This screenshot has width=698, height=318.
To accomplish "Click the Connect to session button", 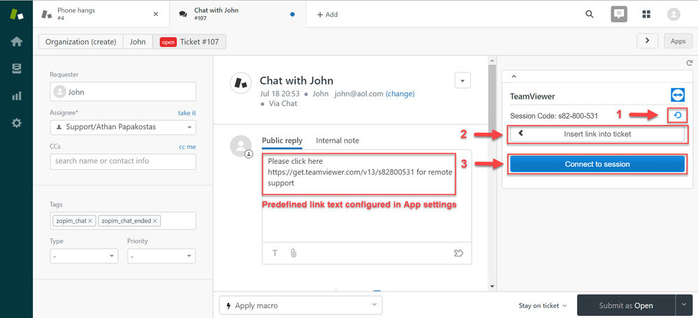I will 597,164.
